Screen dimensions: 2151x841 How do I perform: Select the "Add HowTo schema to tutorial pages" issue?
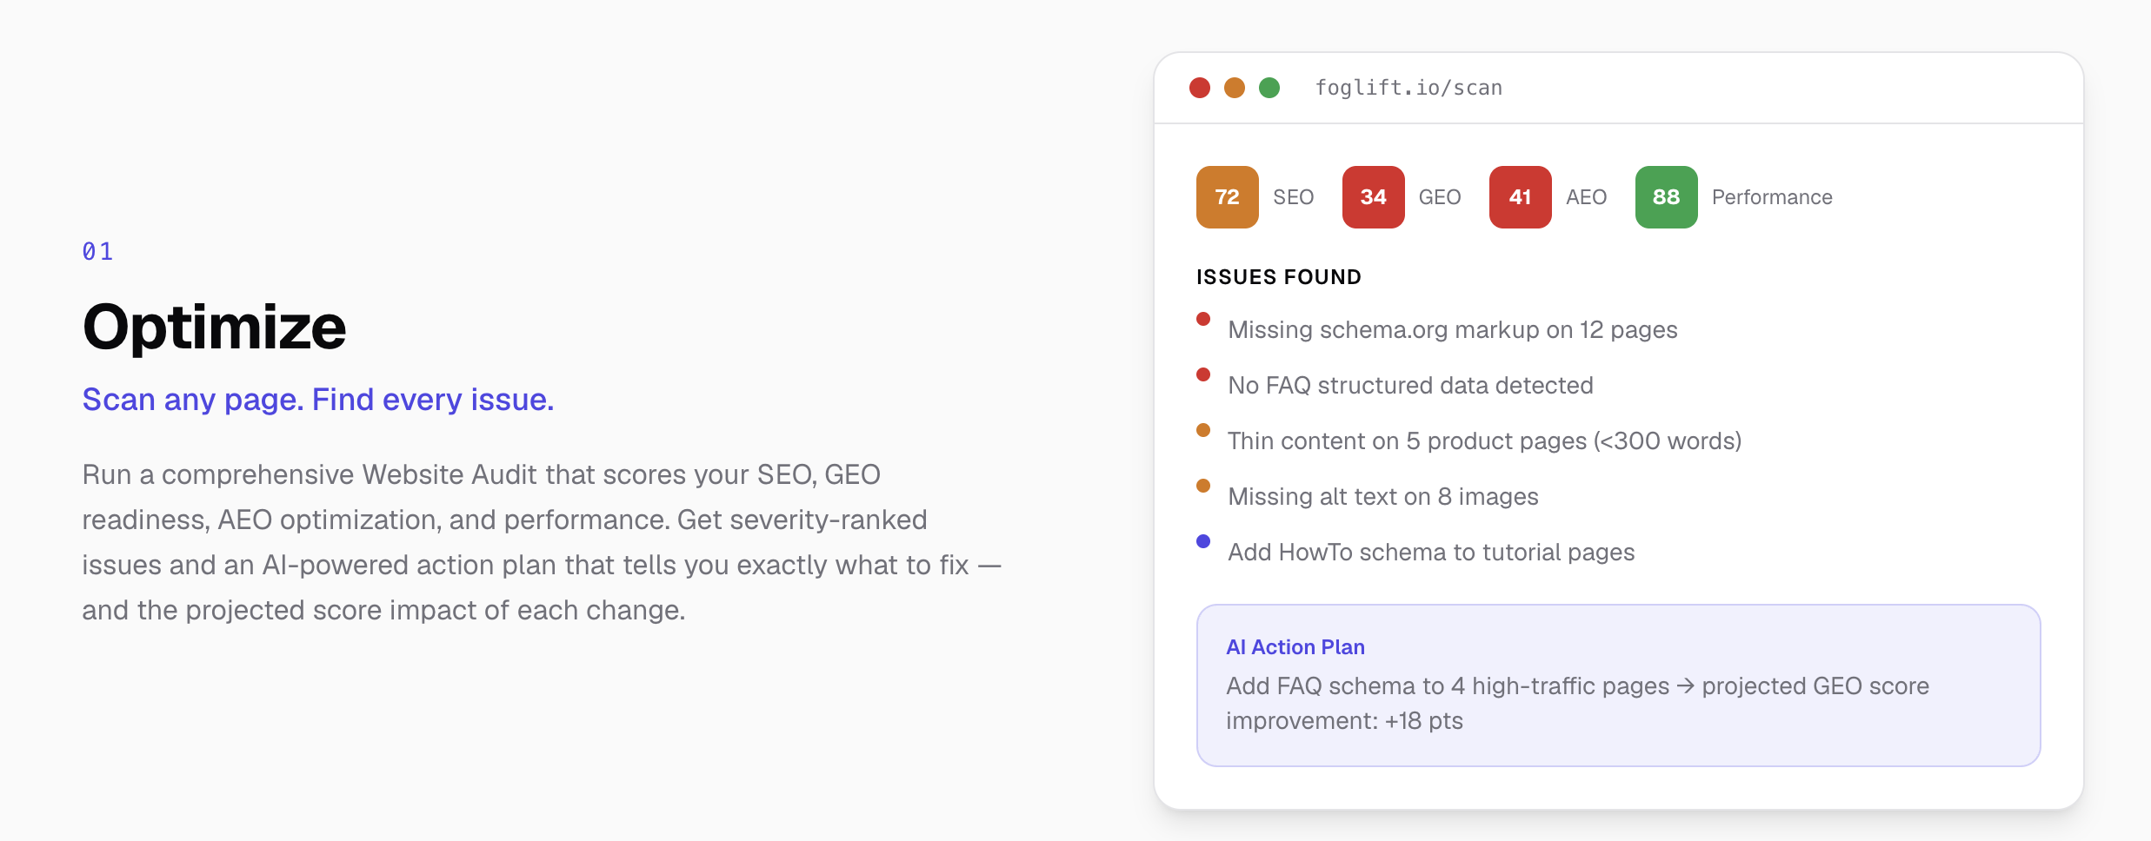(x=1431, y=553)
